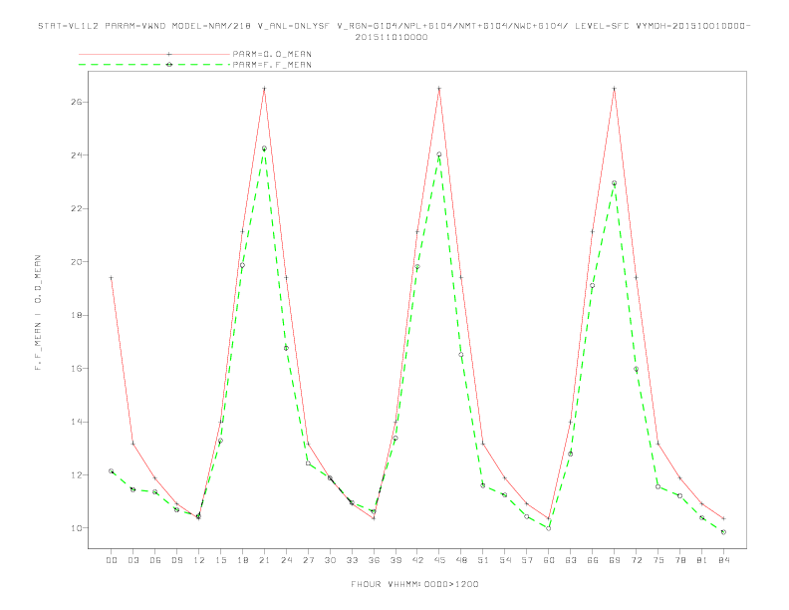Click the red solid legend line sample
Image resolution: width=789 pixels, height=610 pixels.
154,54
